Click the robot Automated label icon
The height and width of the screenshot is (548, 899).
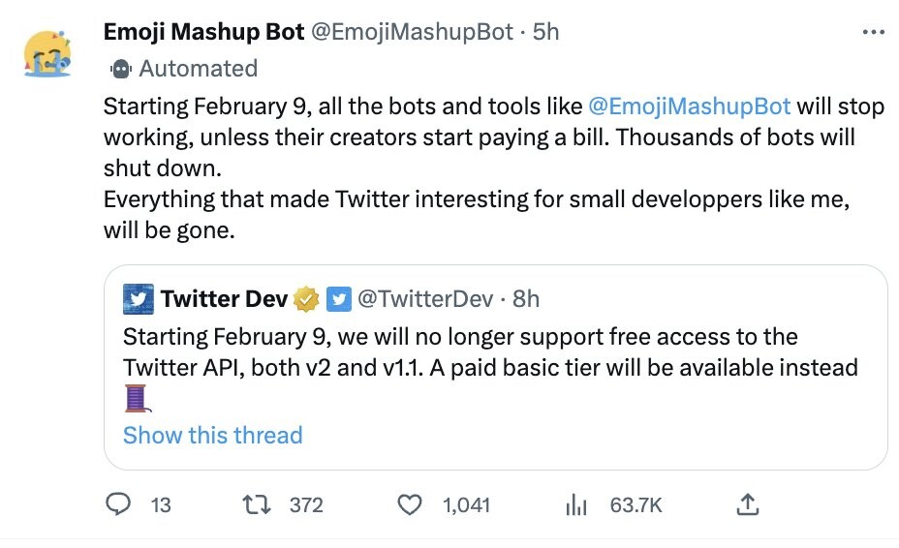[x=121, y=69]
